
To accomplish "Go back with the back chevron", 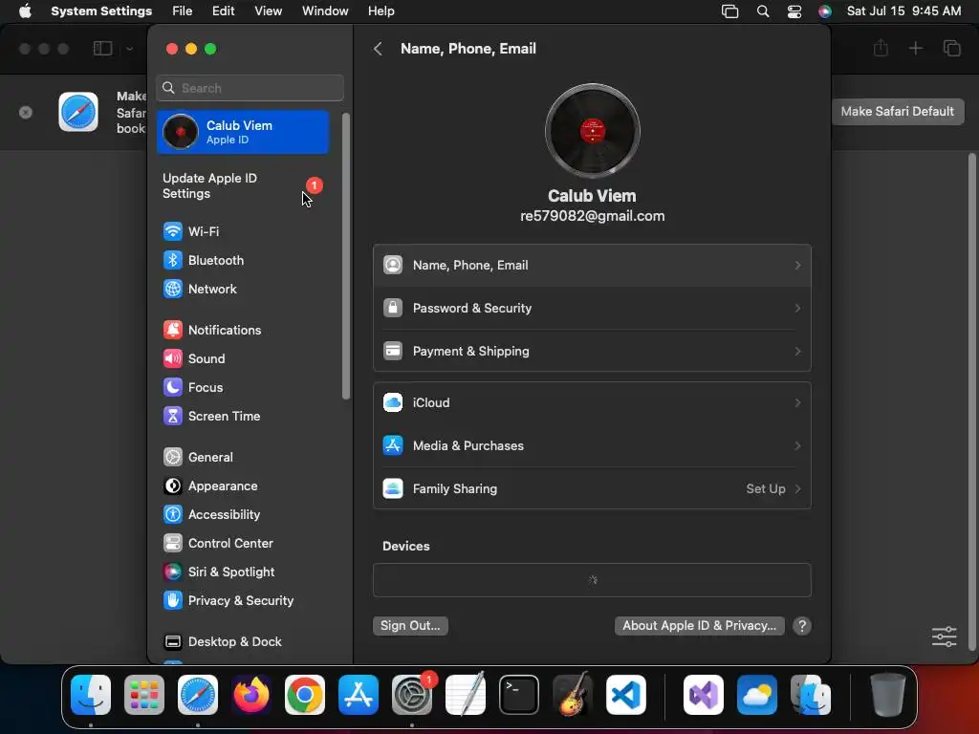I will coord(378,49).
